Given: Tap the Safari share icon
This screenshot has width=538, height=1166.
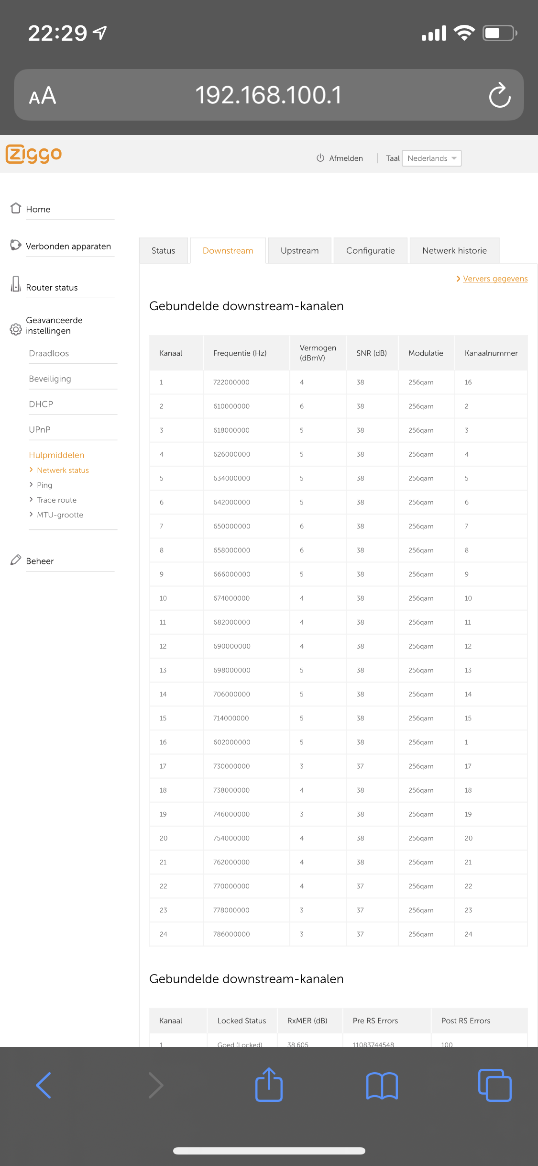Looking at the screenshot, I should [x=269, y=1085].
